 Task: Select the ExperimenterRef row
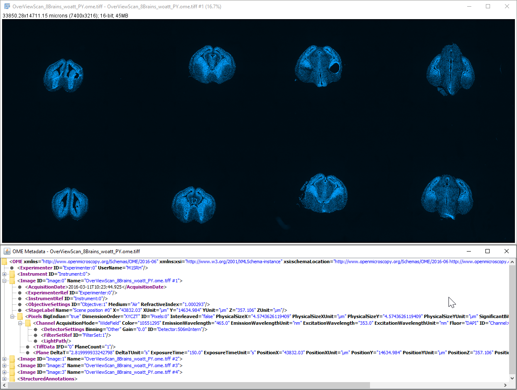coord(71,293)
